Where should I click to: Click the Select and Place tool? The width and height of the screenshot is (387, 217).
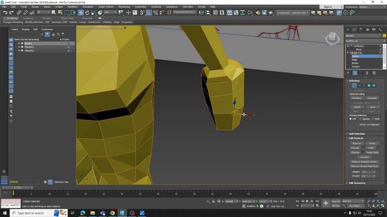[x=100, y=12]
